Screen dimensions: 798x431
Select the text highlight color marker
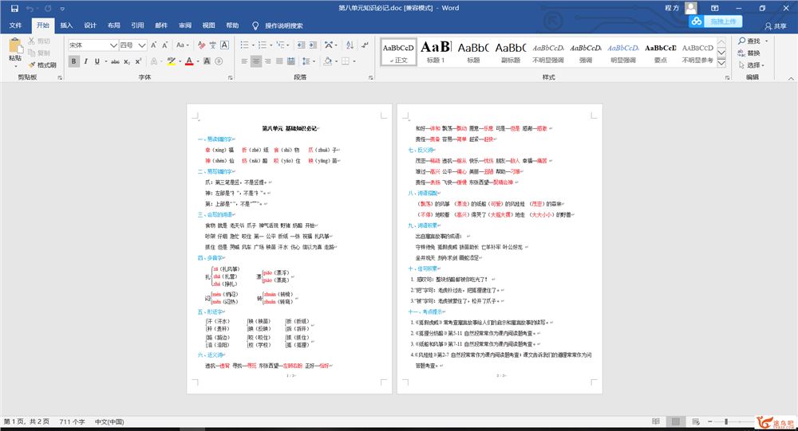coord(170,61)
